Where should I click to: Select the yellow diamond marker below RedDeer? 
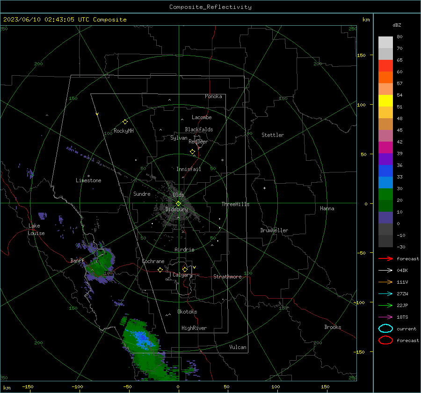tap(192, 152)
